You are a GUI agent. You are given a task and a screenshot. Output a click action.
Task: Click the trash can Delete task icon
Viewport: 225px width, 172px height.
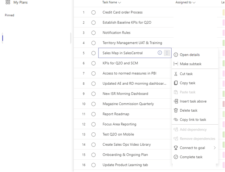click(x=176, y=110)
